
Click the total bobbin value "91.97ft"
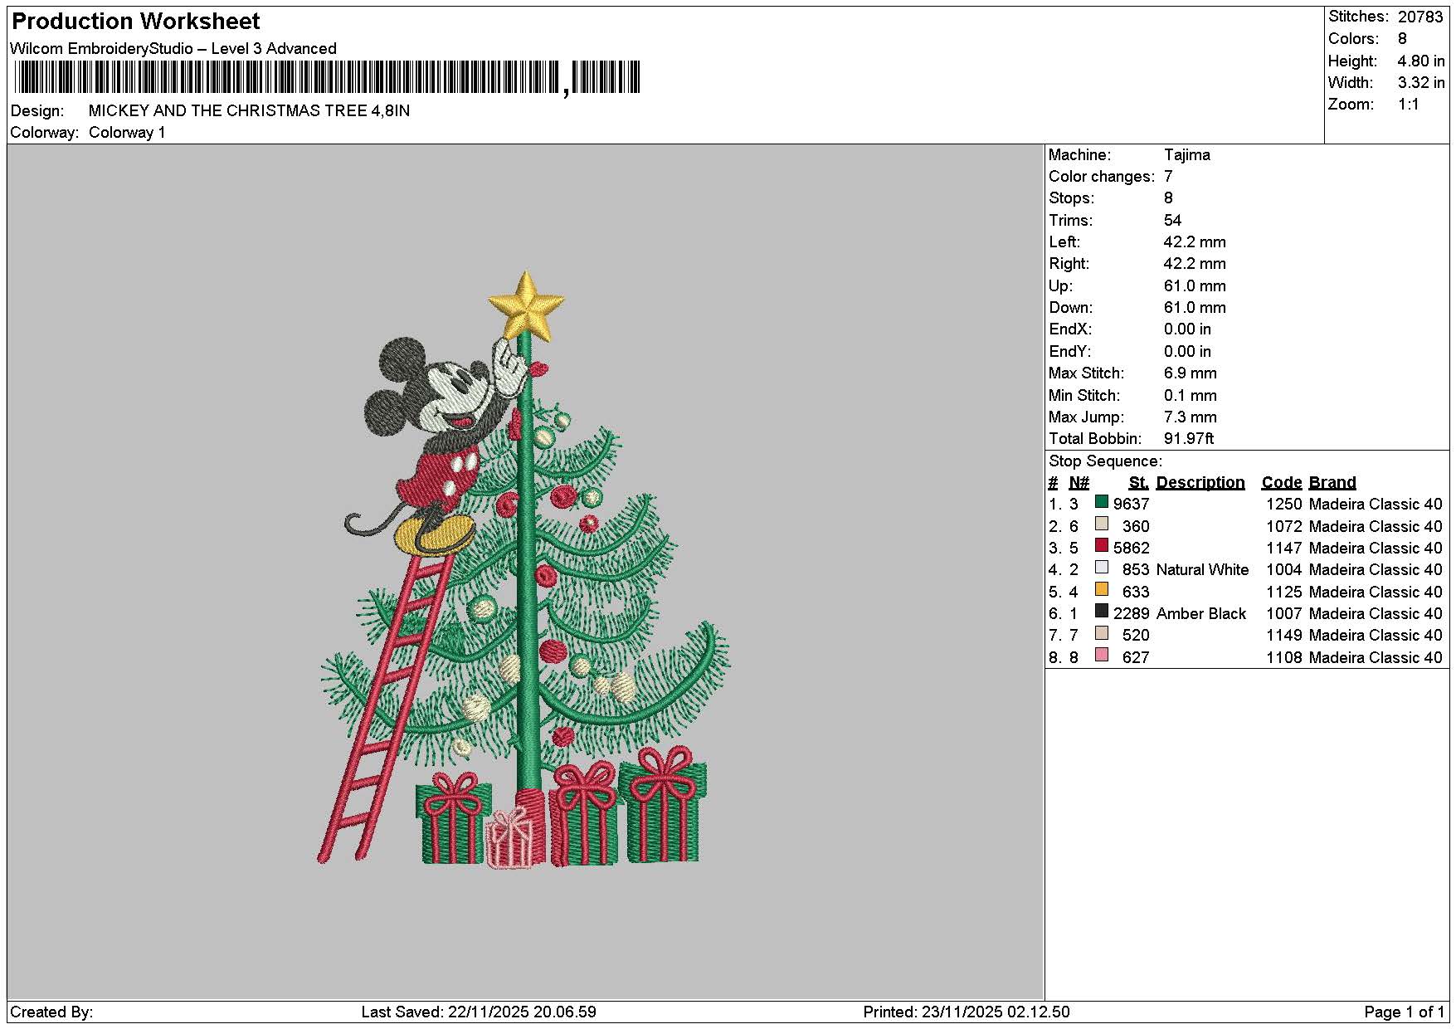click(x=1189, y=439)
